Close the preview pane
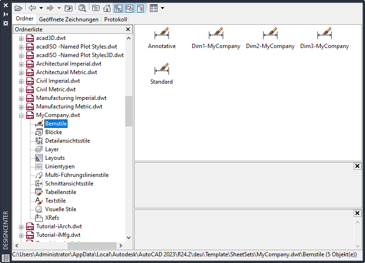Screen dimensions: 365x263 click(x=357, y=166)
